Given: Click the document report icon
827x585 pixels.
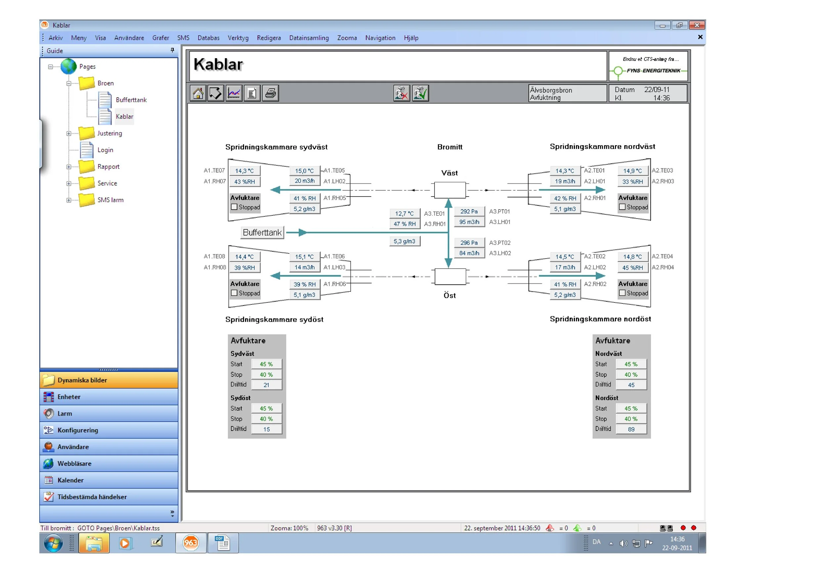Looking at the screenshot, I should coord(252,94).
